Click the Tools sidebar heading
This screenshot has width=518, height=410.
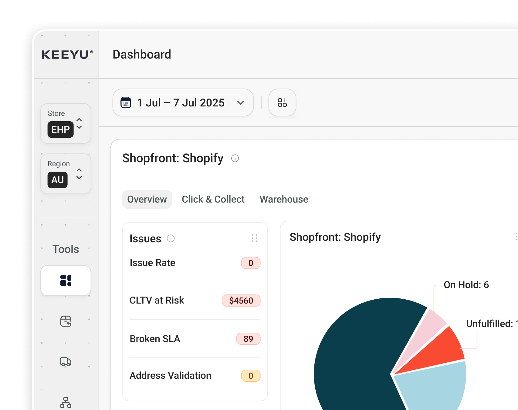66,249
